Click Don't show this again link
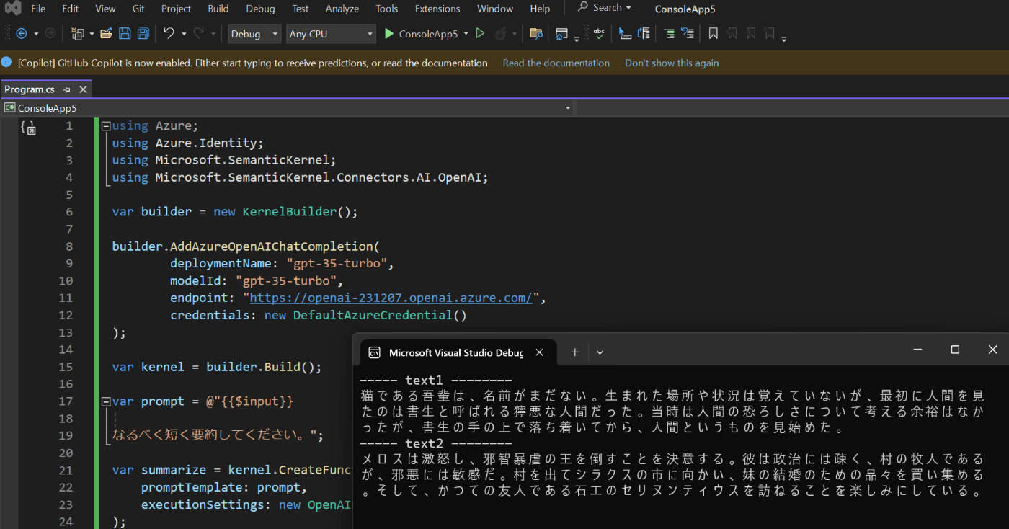Image resolution: width=1009 pixels, height=529 pixels. click(x=672, y=63)
